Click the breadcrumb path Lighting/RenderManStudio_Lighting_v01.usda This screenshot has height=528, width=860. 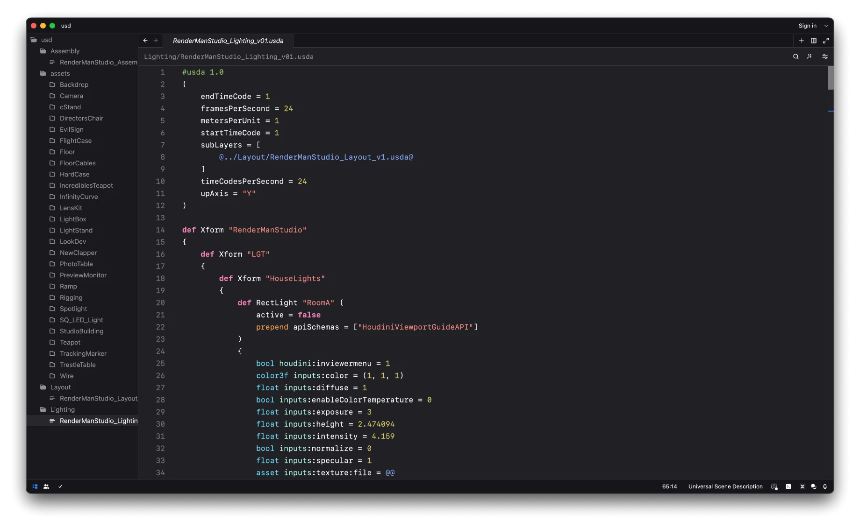(229, 56)
